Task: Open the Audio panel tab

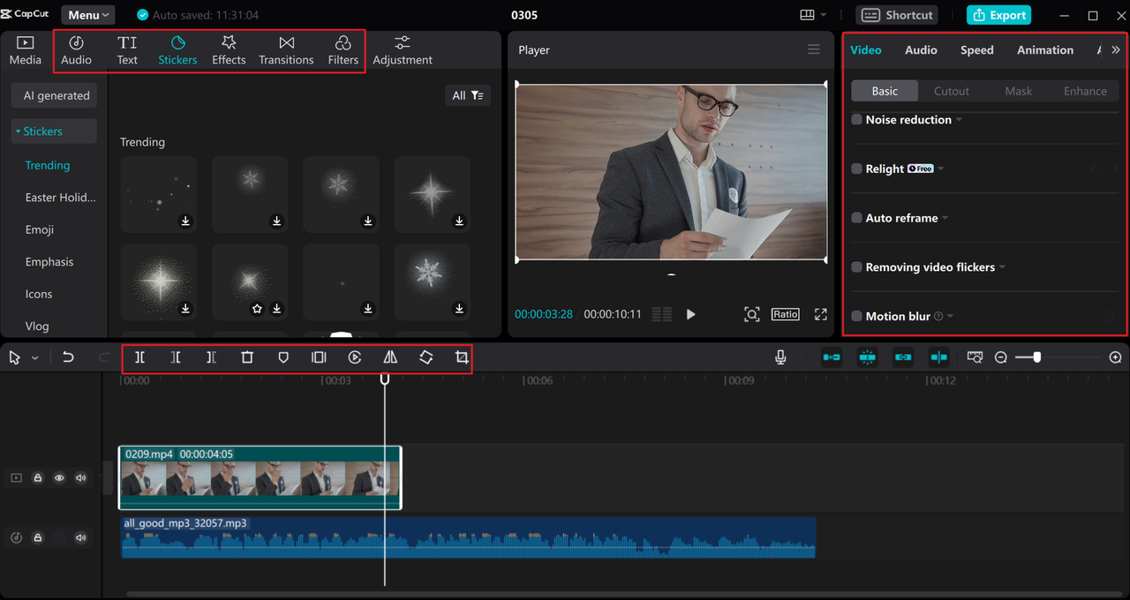Action: point(76,51)
